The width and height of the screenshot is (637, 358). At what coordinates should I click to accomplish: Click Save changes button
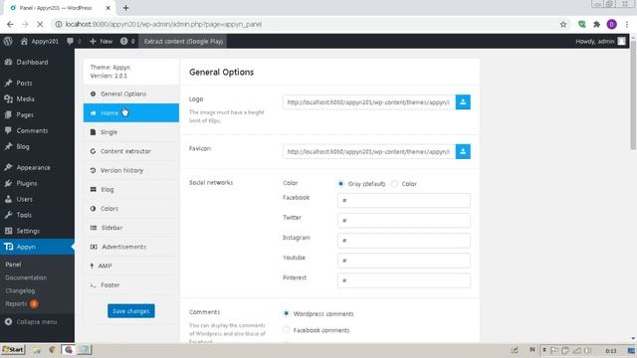[x=131, y=311]
